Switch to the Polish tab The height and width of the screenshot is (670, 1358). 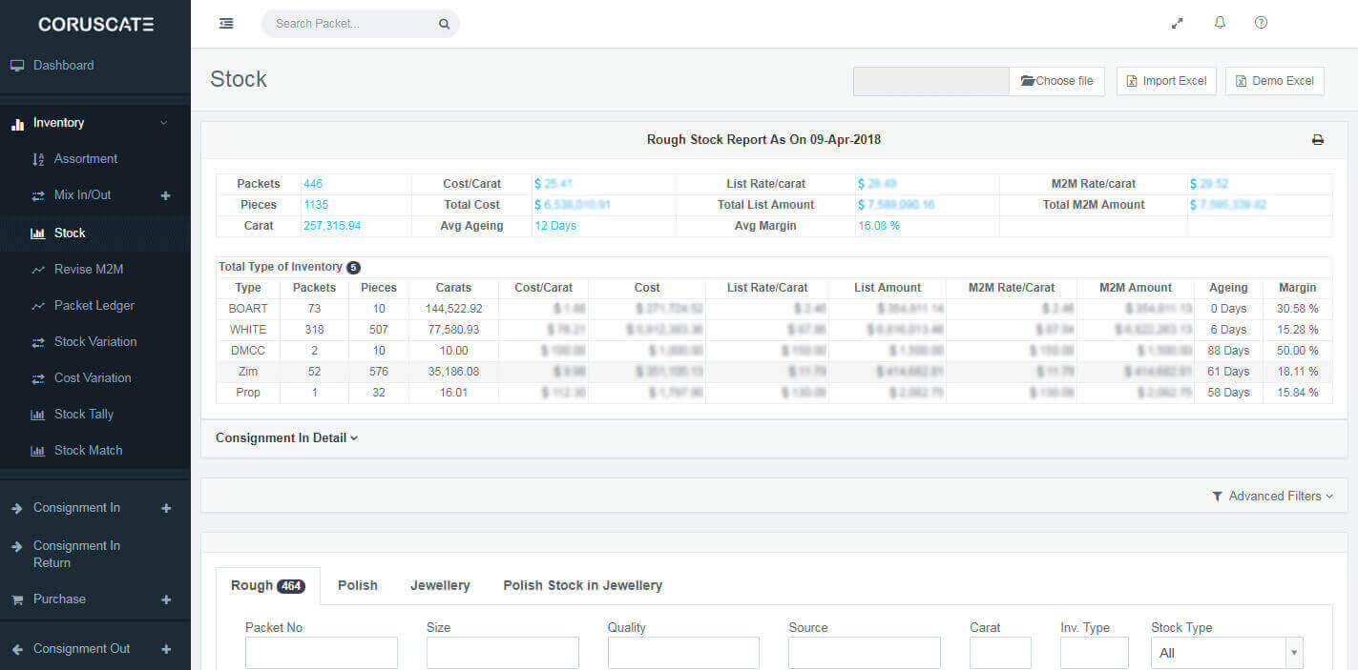coord(357,585)
